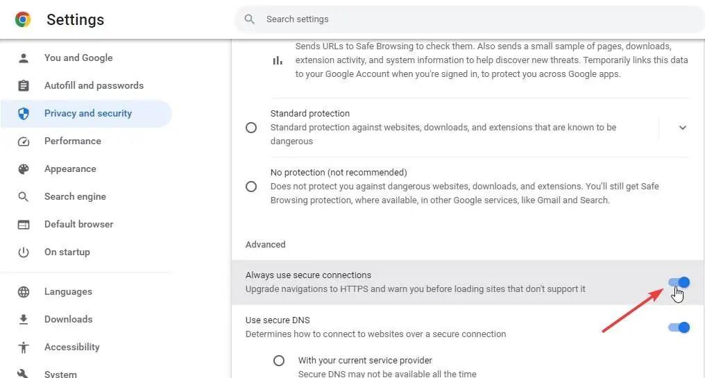
Task: Click the person icon for You and Google
Action: coord(24,58)
